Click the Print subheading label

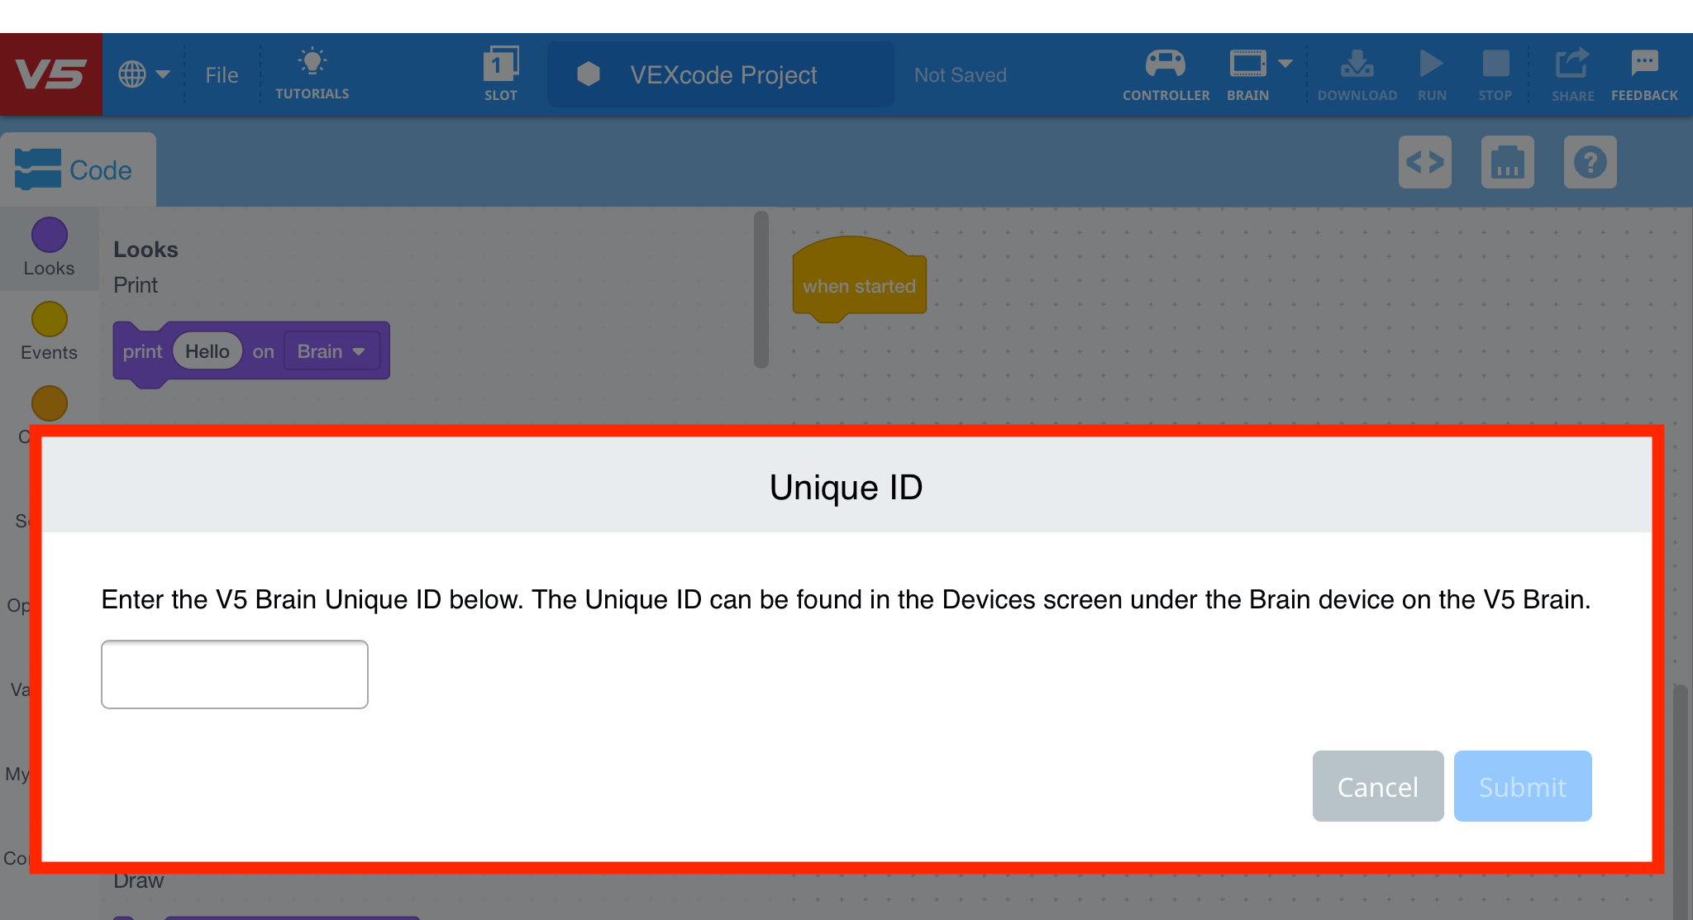click(x=136, y=285)
